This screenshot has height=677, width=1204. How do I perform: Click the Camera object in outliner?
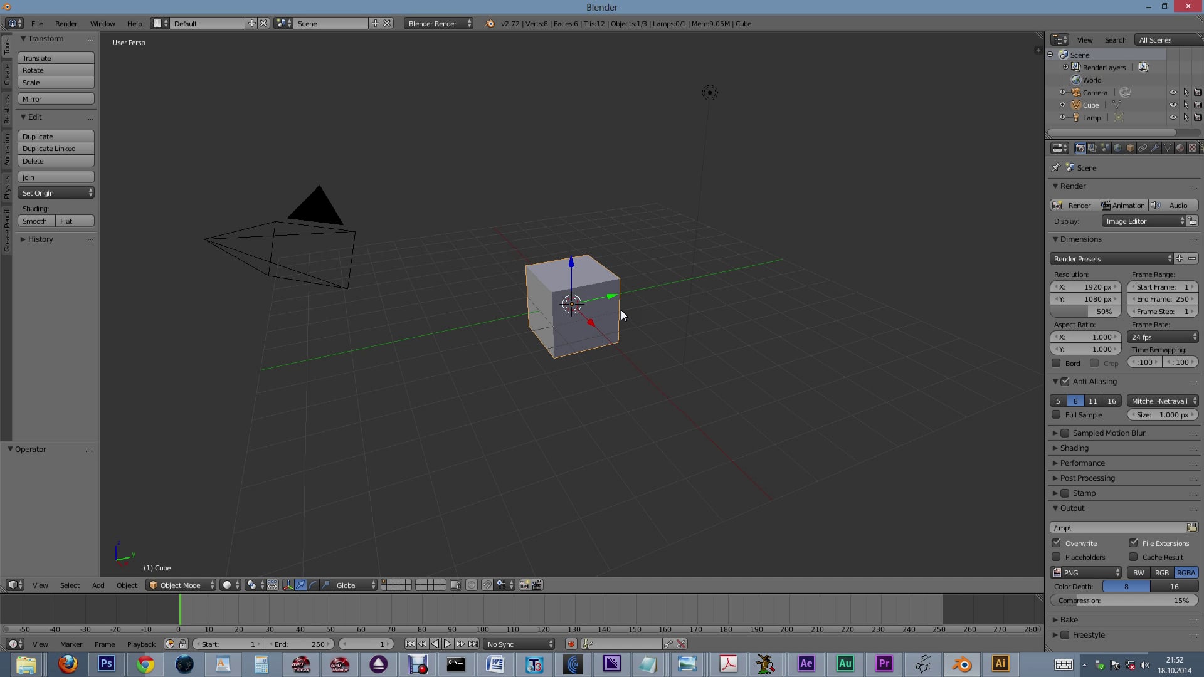pos(1095,92)
